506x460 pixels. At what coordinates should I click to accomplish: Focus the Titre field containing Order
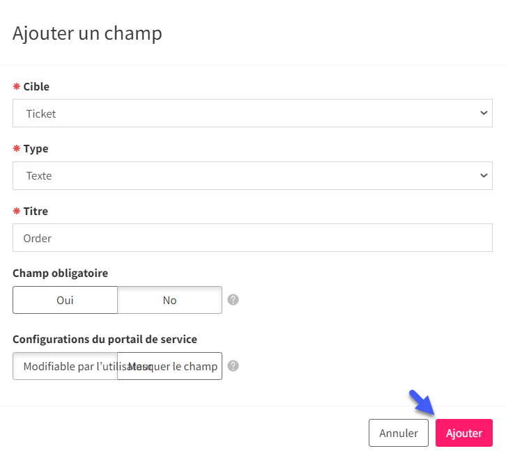coord(253,238)
